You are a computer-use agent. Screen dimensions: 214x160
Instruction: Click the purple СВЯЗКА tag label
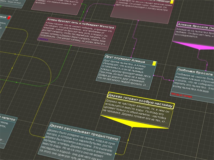click(43, 39)
